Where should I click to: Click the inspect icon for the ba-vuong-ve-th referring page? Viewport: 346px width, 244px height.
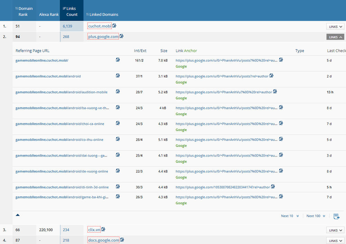coord(118,107)
